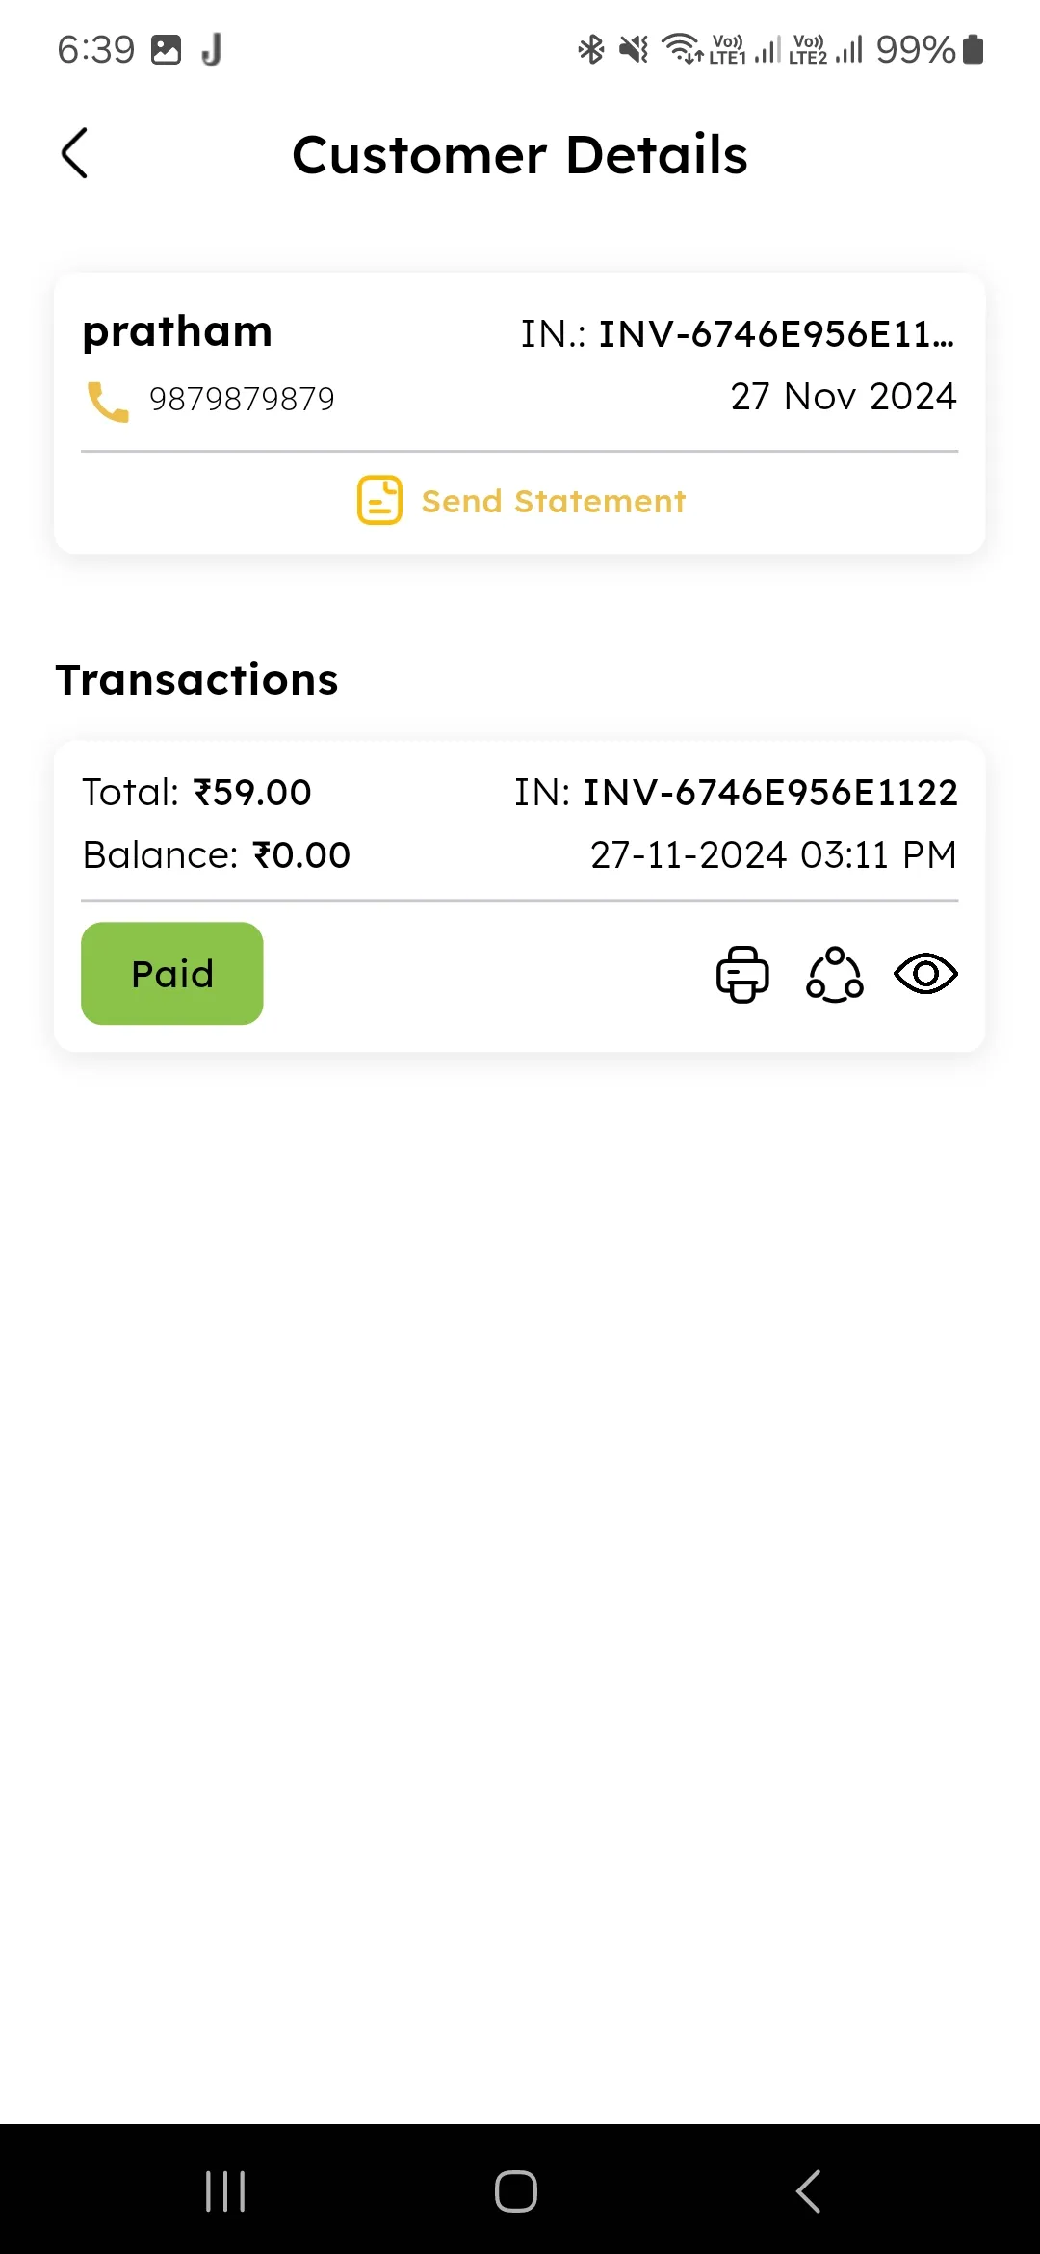Tap the green Paid status button
The width and height of the screenshot is (1040, 2254).
click(x=172, y=973)
